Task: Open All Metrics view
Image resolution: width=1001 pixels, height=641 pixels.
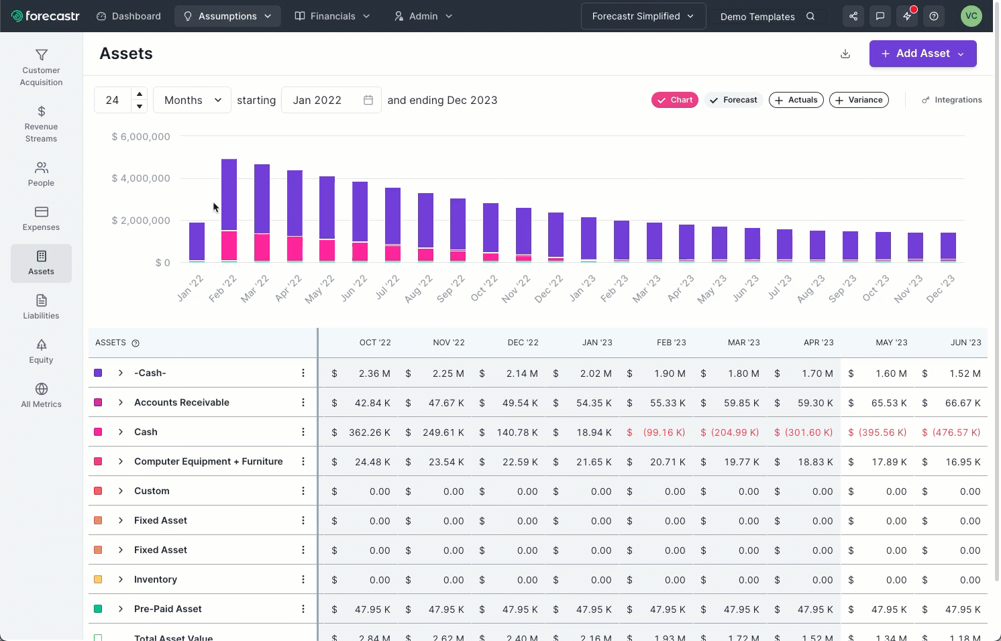Action: pos(41,396)
